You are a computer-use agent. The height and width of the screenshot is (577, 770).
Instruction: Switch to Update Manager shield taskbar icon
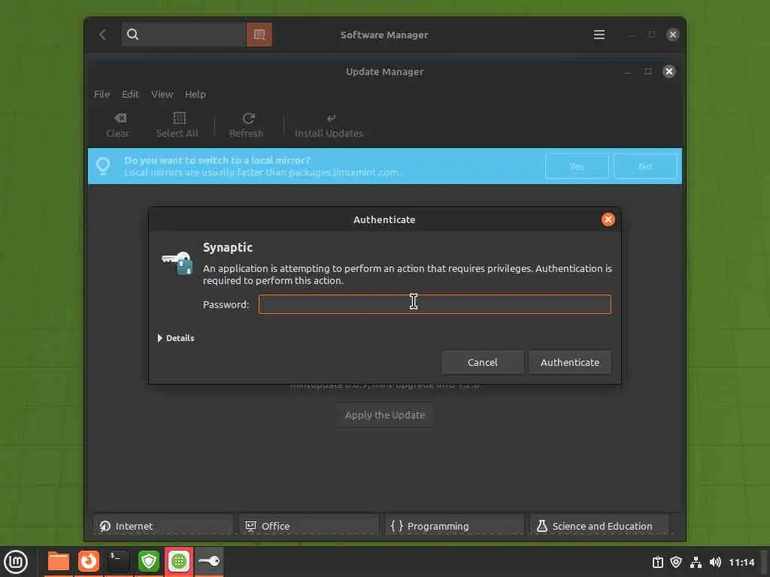pyautogui.click(x=149, y=562)
